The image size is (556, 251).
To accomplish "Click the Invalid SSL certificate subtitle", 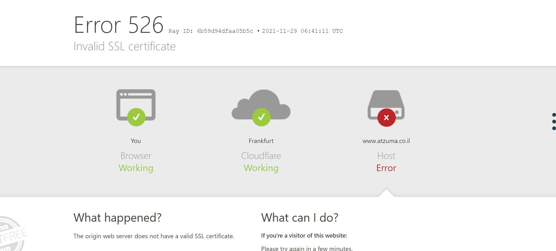I will 125,46.
